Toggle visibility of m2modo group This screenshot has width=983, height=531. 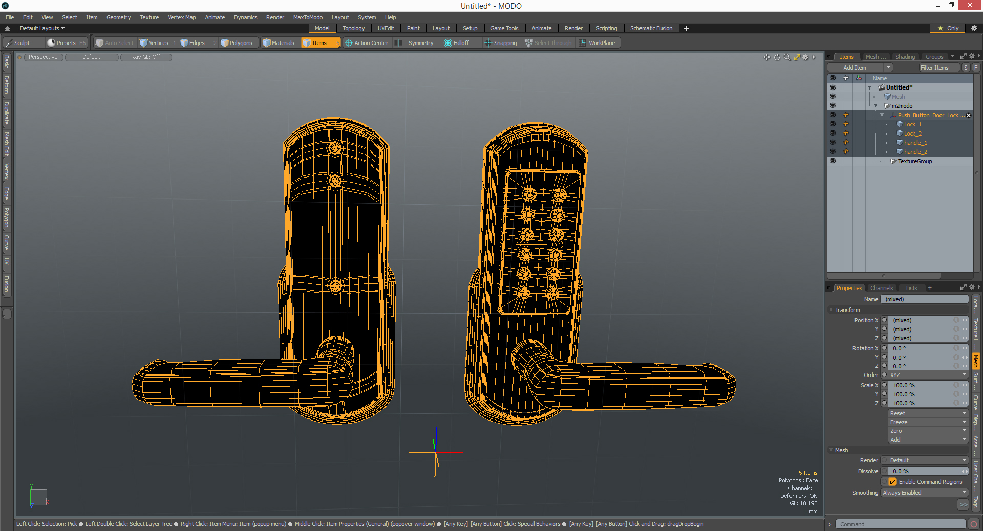point(832,106)
